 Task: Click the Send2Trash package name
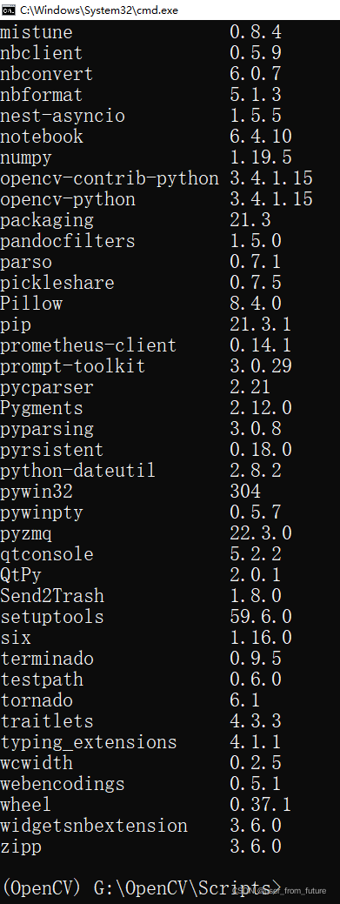click(x=52, y=596)
